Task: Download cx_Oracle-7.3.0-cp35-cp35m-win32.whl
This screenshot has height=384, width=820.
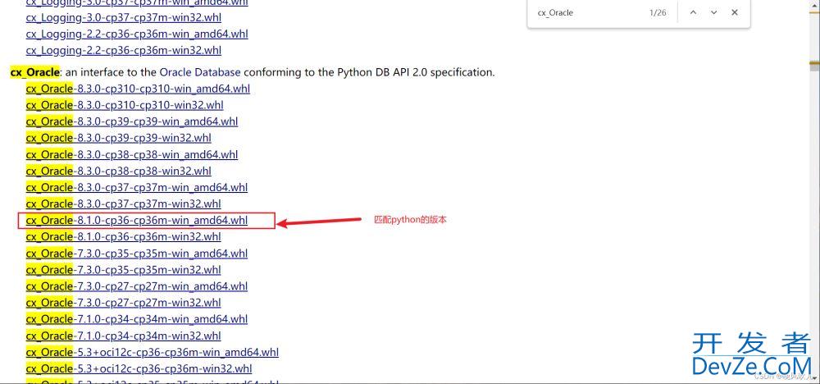Action: pyautogui.click(x=124, y=270)
